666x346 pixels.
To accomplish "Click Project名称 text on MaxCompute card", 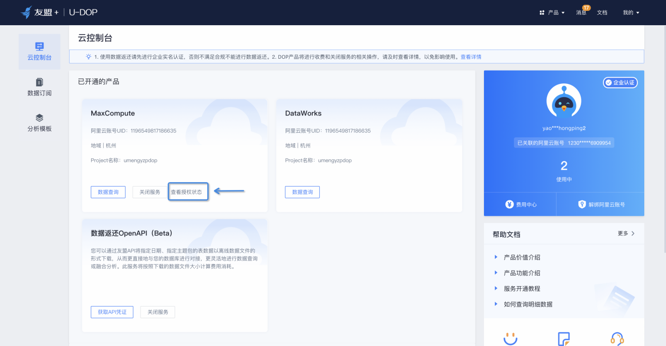I will coord(124,160).
